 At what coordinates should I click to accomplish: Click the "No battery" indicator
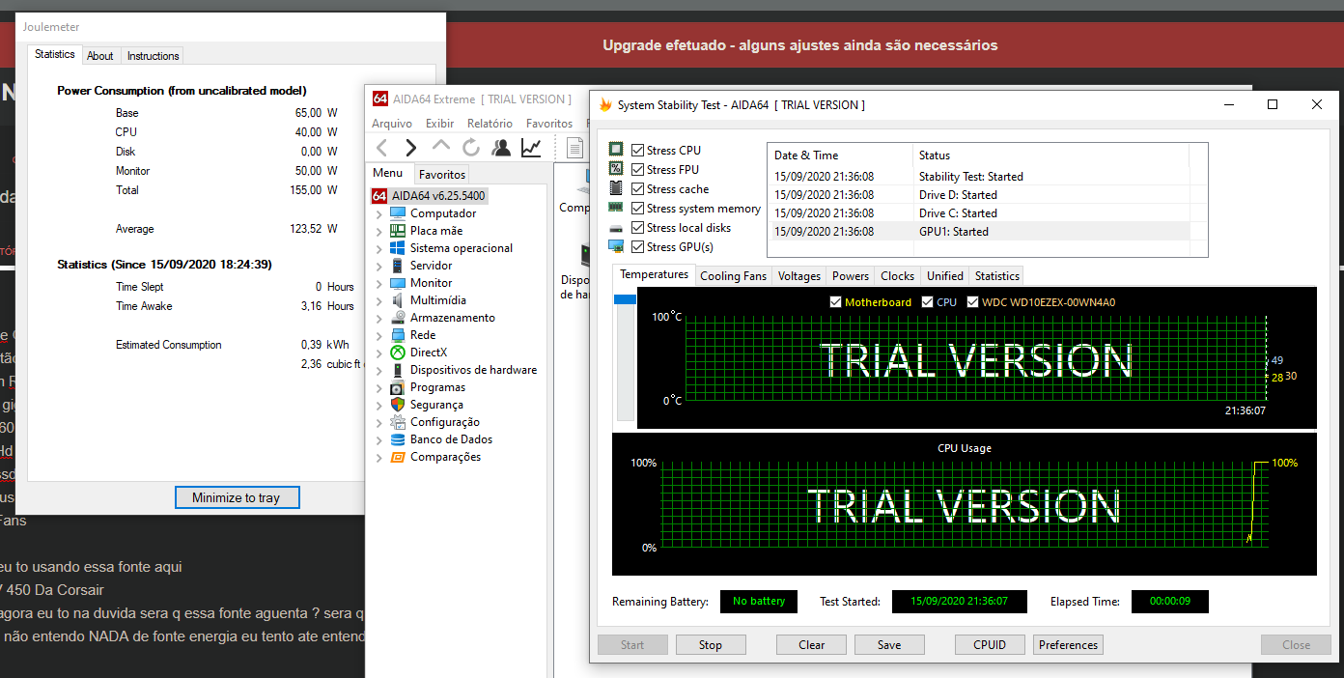point(759,602)
